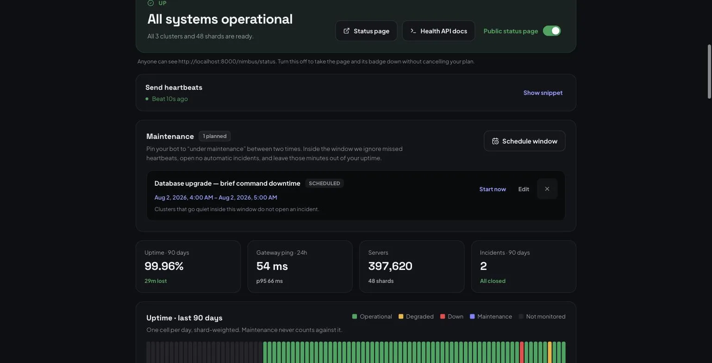Cancel the Database upgrade window with the X
The height and width of the screenshot is (363, 712).
[x=547, y=189]
